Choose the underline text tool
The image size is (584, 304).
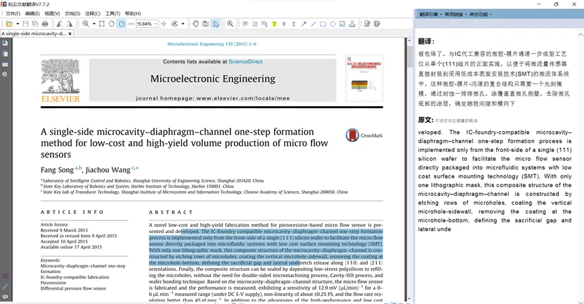293,24
